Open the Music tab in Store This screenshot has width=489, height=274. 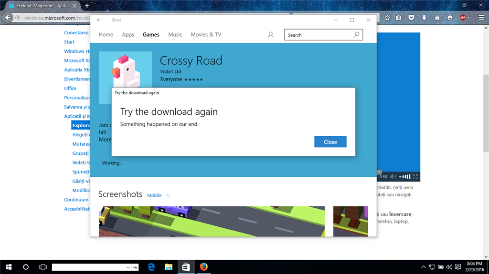click(x=175, y=35)
